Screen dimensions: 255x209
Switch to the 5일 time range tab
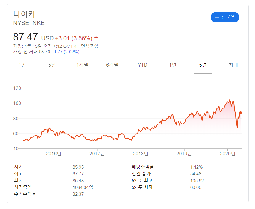tap(52, 65)
